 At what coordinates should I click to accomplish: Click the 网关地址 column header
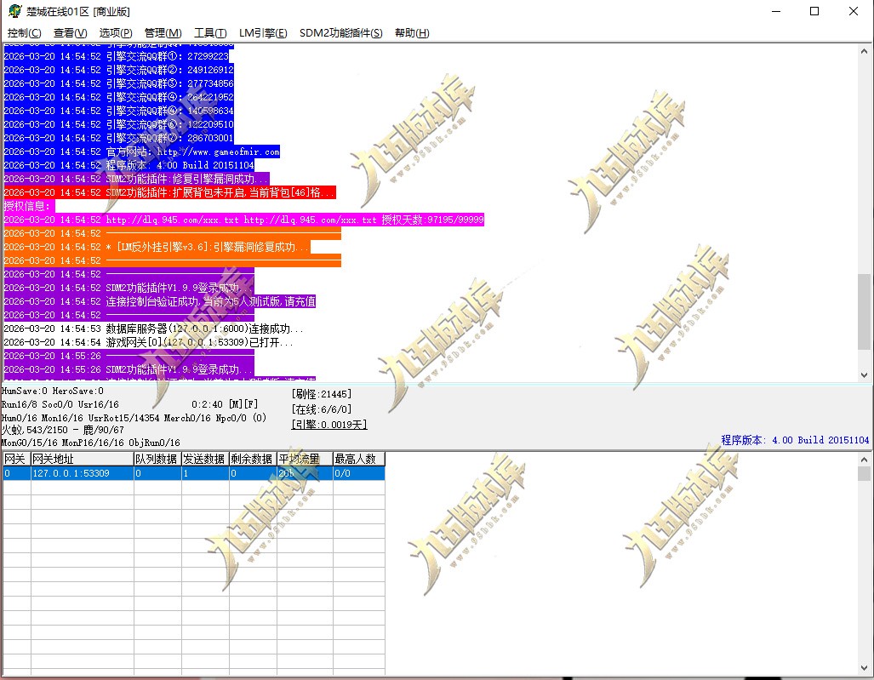click(x=82, y=459)
